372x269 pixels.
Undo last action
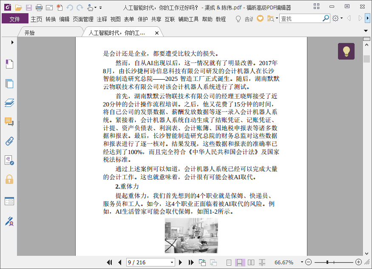click(x=70, y=8)
